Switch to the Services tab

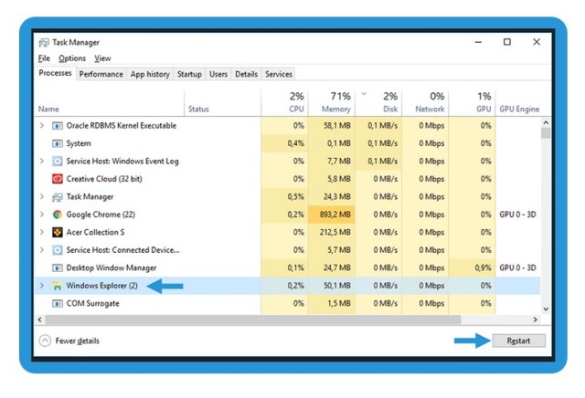tap(279, 74)
